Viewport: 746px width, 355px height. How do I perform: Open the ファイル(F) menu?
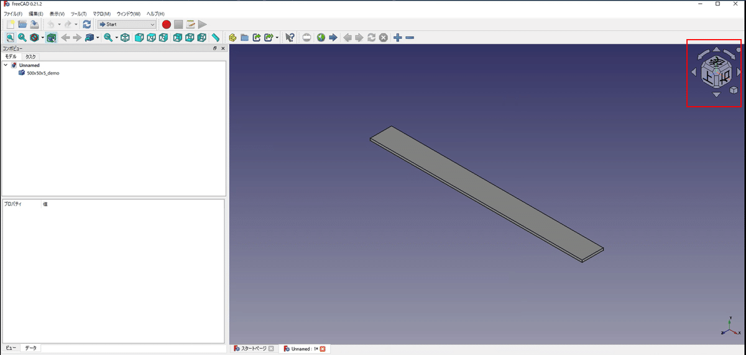(13, 14)
